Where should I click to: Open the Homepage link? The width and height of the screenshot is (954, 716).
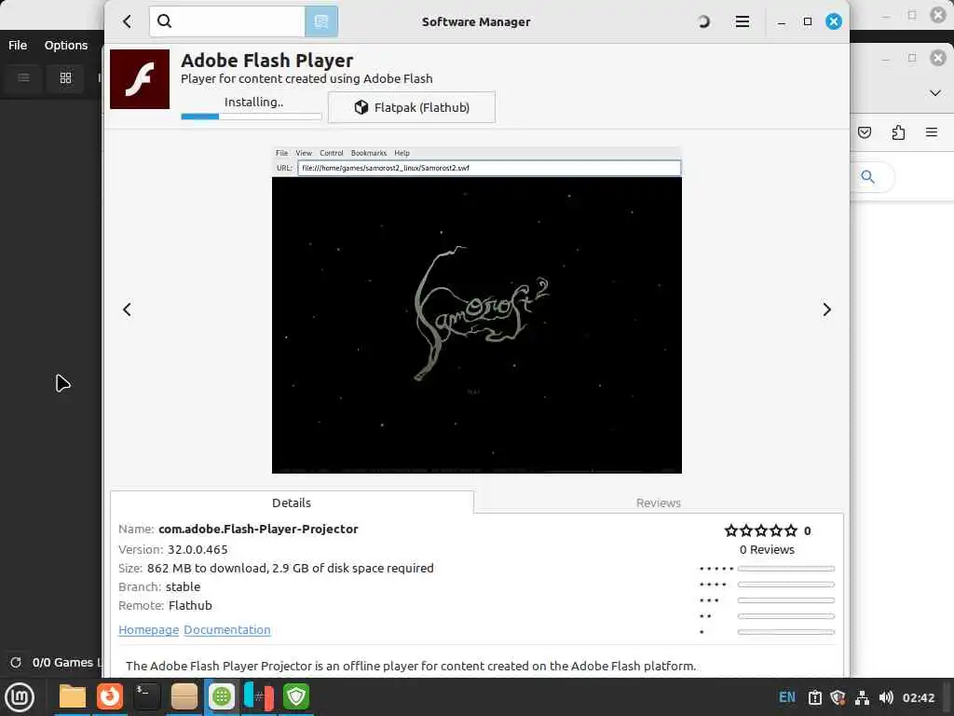(x=148, y=629)
